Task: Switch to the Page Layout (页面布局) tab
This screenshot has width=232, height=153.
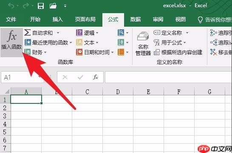Action: tap(85, 19)
